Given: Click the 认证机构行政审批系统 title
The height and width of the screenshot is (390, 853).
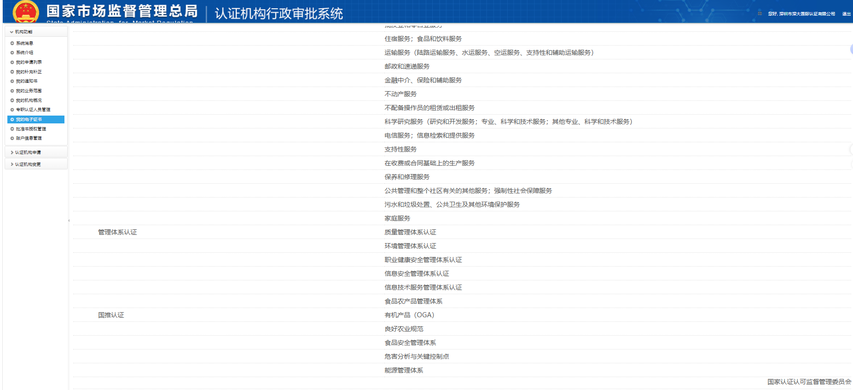Looking at the screenshot, I should pyautogui.click(x=279, y=14).
